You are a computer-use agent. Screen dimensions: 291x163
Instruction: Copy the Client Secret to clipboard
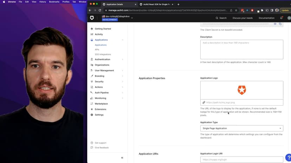pyautogui.click(x=280, y=24)
